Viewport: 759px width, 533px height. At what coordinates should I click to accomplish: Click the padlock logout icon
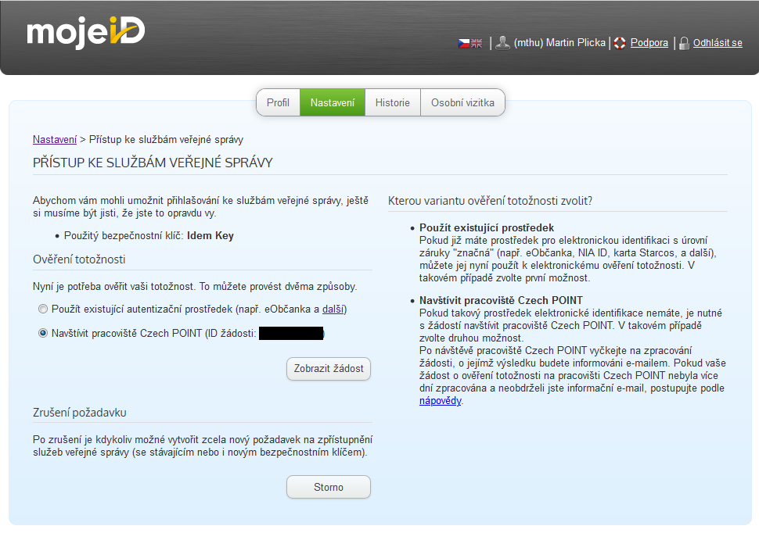[x=684, y=43]
